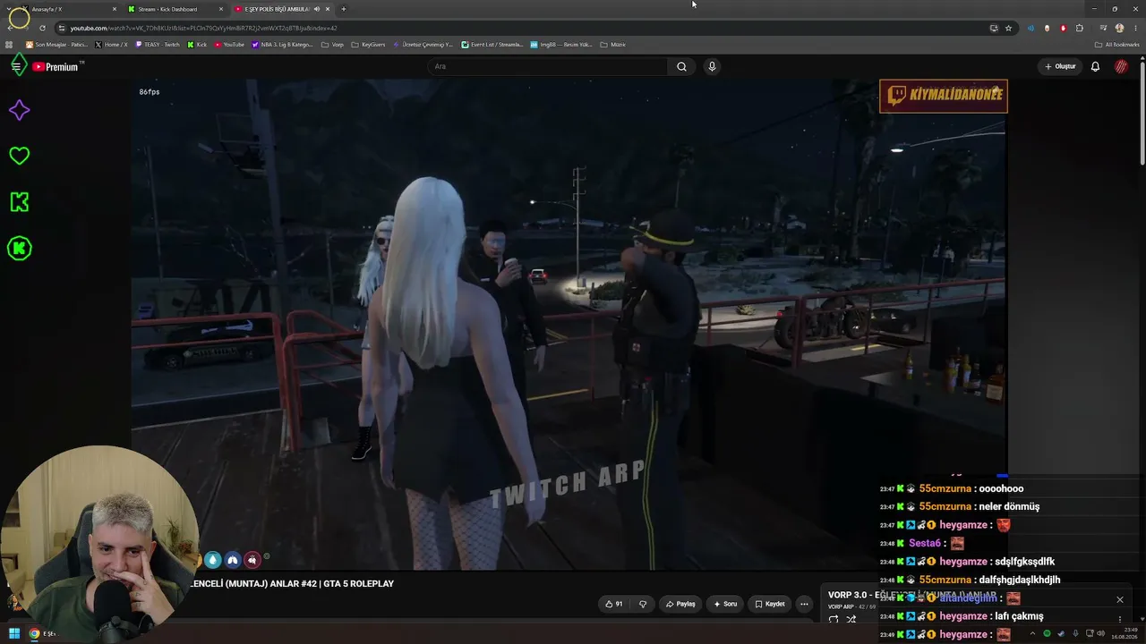Toggle playlist loop
Image resolution: width=1146 pixels, height=644 pixels.
pos(834,619)
